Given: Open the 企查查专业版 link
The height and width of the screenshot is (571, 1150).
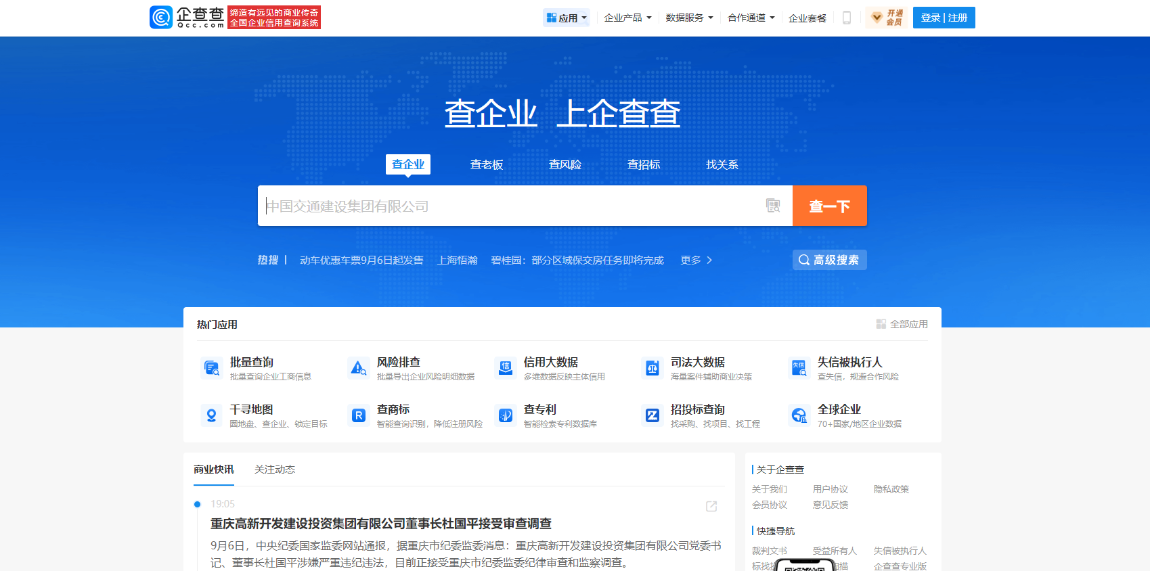Looking at the screenshot, I should 900,566.
